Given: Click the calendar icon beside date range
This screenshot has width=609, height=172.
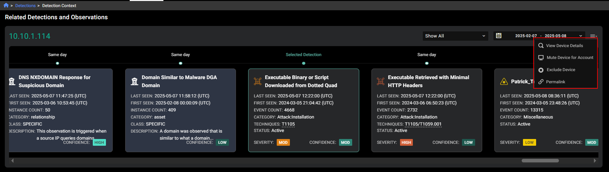Looking at the screenshot, I should [x=499, y=36].
